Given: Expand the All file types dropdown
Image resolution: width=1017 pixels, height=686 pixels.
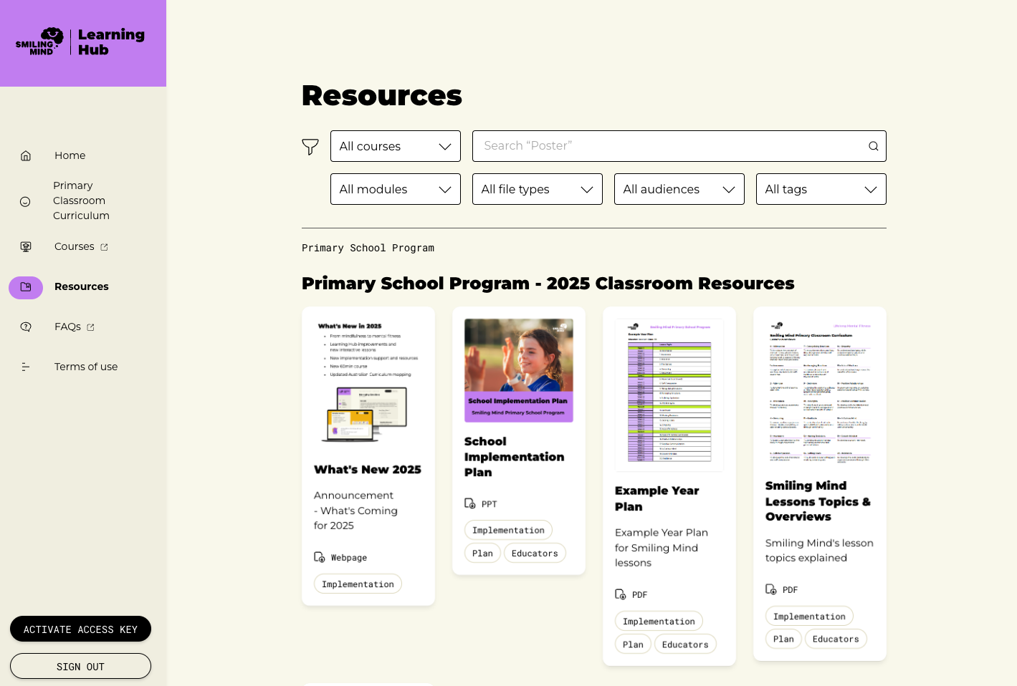Looking at the screenshot, I should 538,189.
